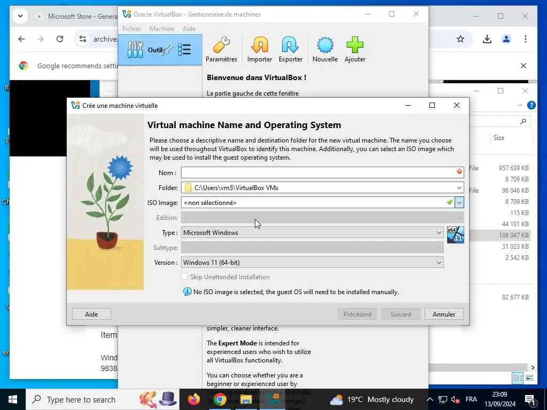Switch Explorer to large icons view
Viewport: 547px width, 410px height.
[x=529, y=378]
